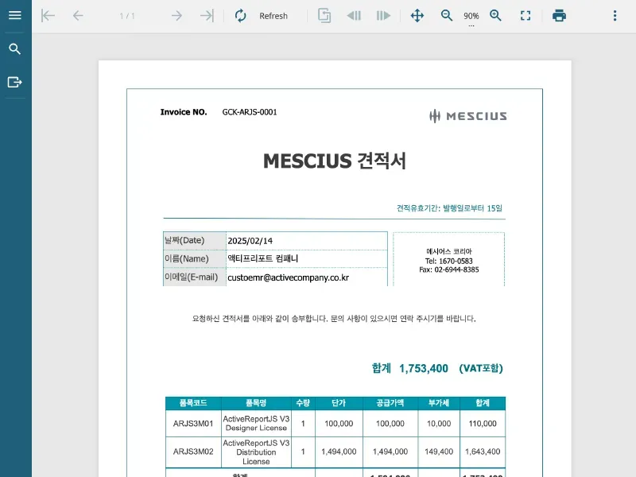Viewport: 636px width, 477px height.
Task: Click the (VAT포함) label
Action: click(481, 368)
